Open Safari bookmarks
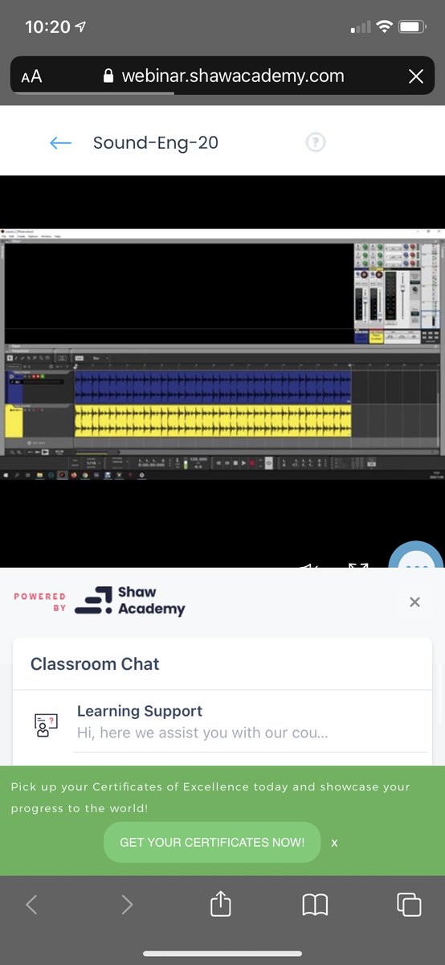 click(315, 905)
